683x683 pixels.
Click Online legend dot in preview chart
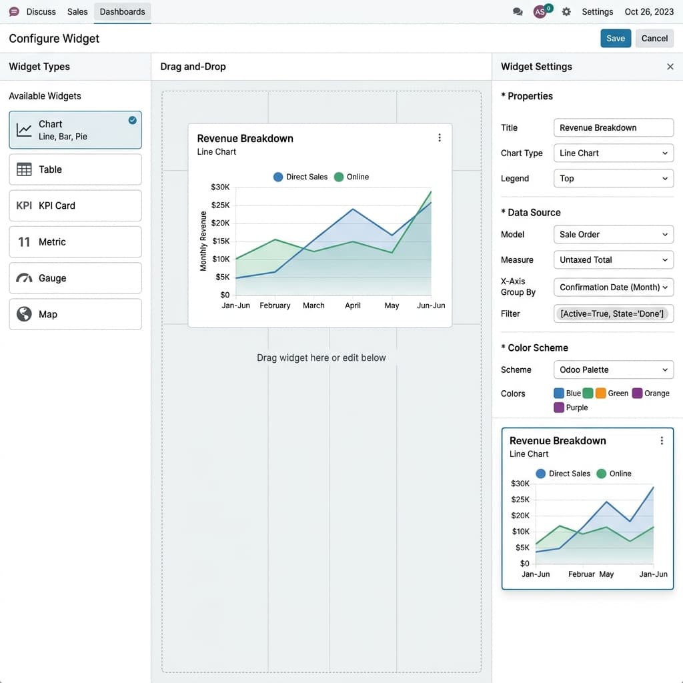point(601,474)
